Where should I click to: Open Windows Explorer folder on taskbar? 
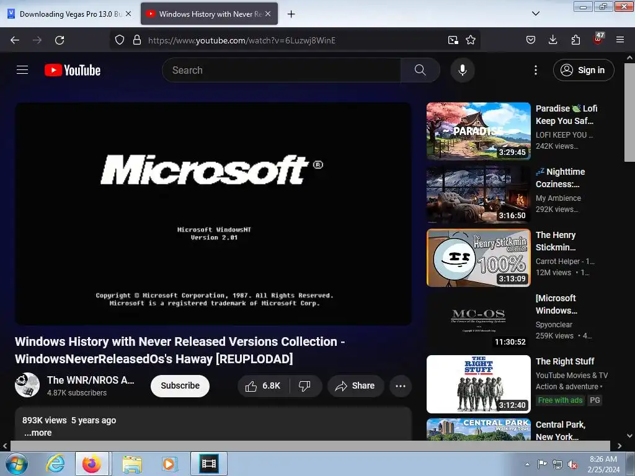(132, 464)
